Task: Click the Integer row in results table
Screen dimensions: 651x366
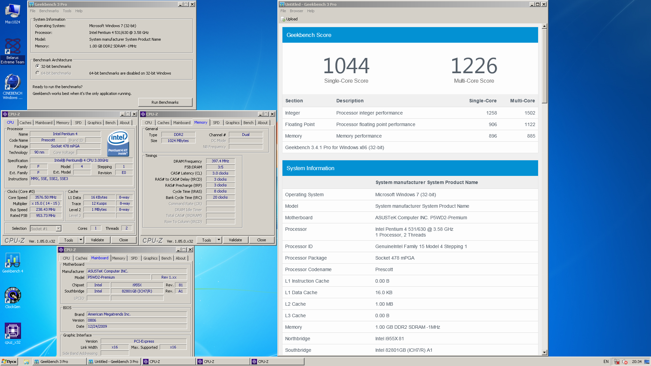Action: coord(410,113)
